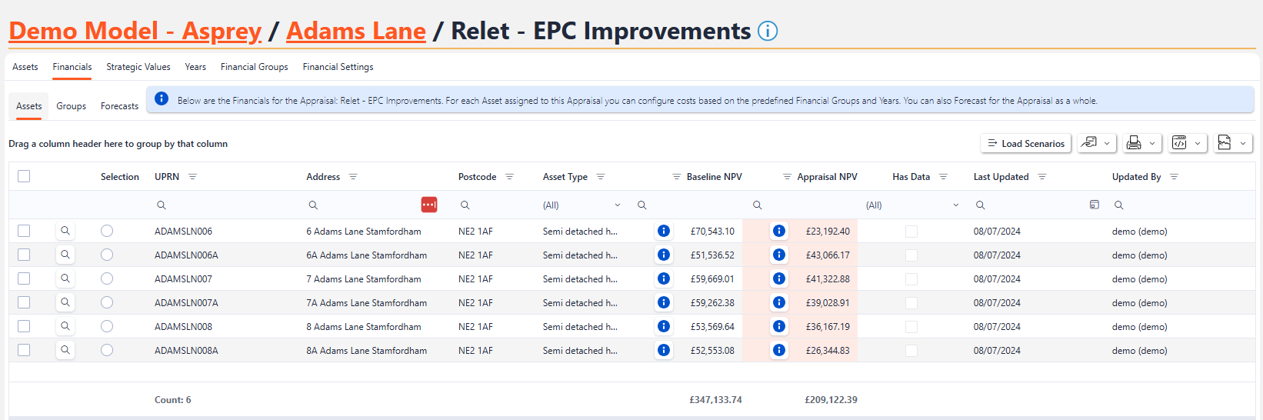This screenshot has width=1263, height=420.
Task: Open the Forecasts sub-tab
Action: (119, 106)
